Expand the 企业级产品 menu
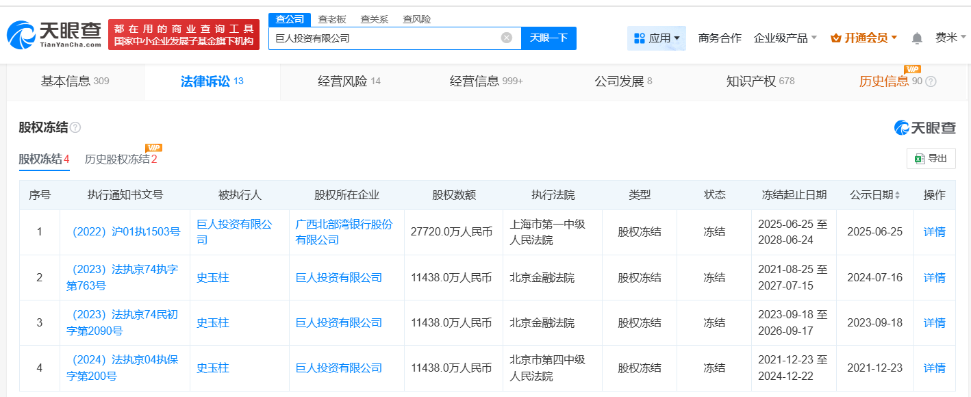 click(785, 38)
